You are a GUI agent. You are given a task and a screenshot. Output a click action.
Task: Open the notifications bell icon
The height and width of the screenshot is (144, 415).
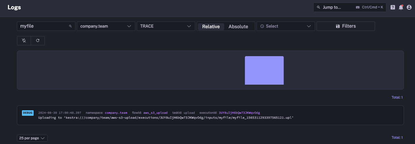(401, 8)
